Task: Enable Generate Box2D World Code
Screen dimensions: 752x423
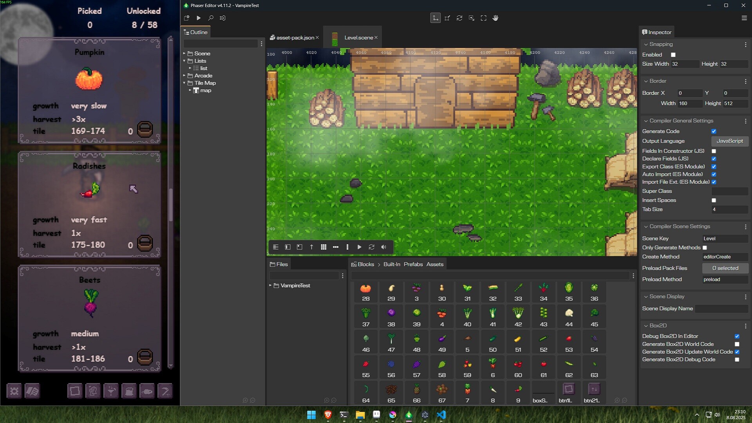Action: pos(738,344)
